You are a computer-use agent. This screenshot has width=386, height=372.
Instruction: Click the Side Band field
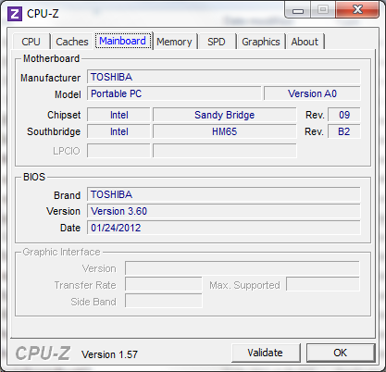[164, 301]
